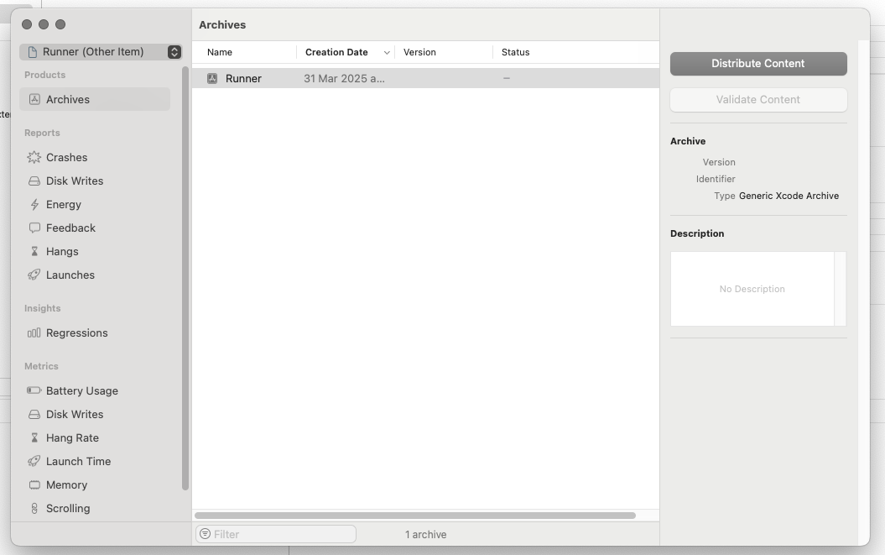Viewport: 885px width, 555px height.
Task: Click the Energy lightning bolt icon
Action: tap(34, 204)
